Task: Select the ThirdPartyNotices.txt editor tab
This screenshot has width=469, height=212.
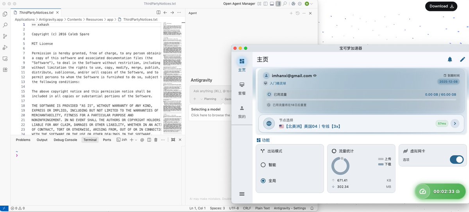Action: pyautogui.click(x=36, y=12)
